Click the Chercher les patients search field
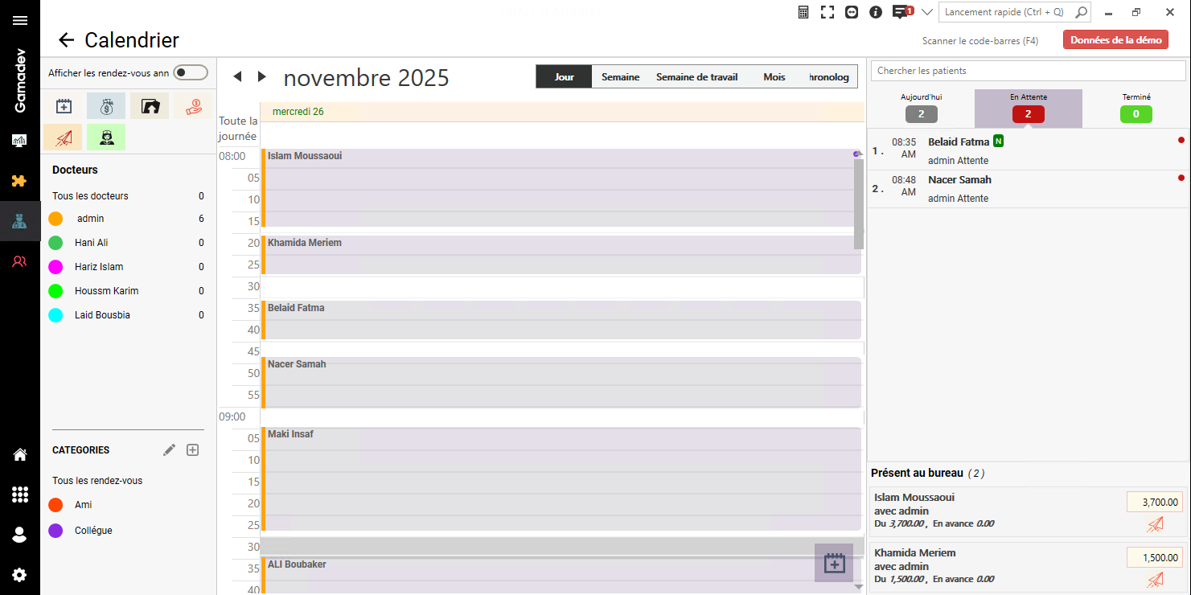Viewport: 1191px width, 595px height. tap(1029, 71)
